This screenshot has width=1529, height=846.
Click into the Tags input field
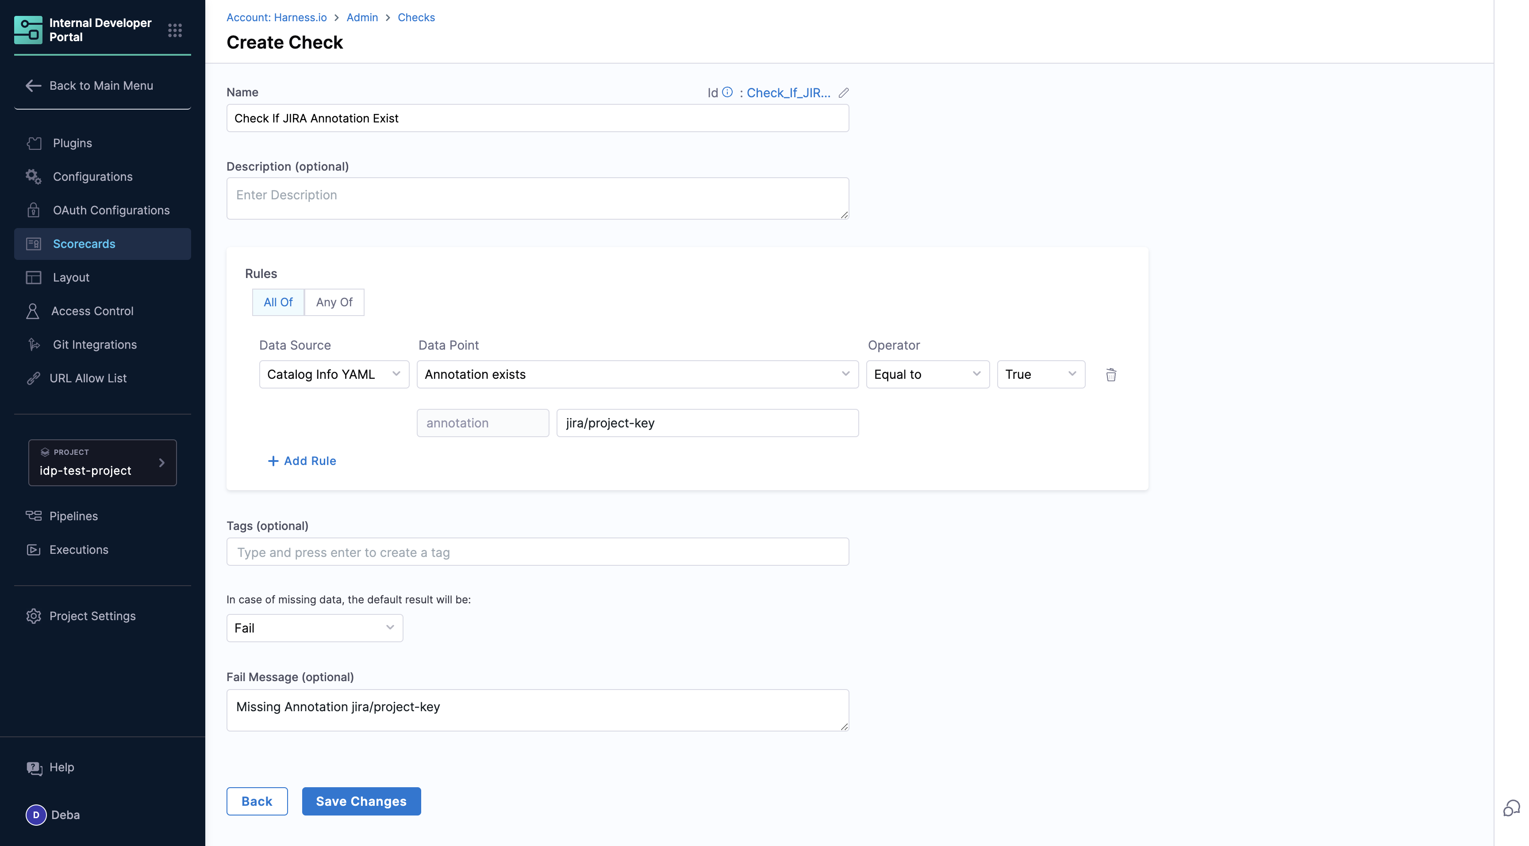[x=537, y=552]
